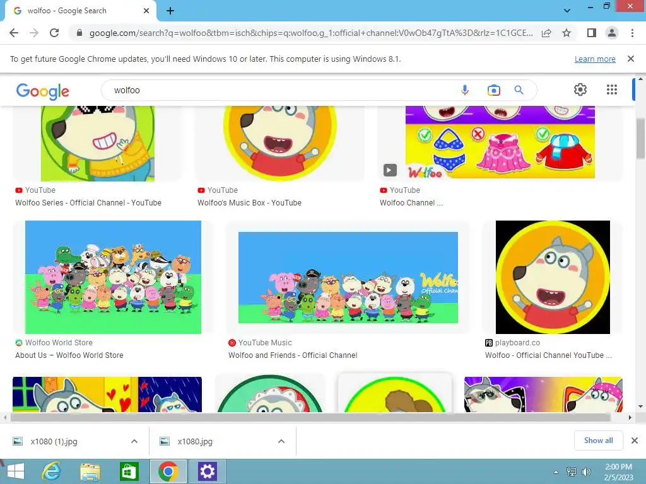Image resolution: width=646 pixels, height=484 pixels.
Task: Show hidden system tray icons
Action: click(x=556, y=471)
